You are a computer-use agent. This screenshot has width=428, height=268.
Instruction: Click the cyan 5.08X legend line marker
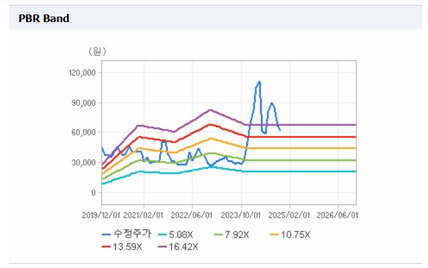(x=162, y=235)
